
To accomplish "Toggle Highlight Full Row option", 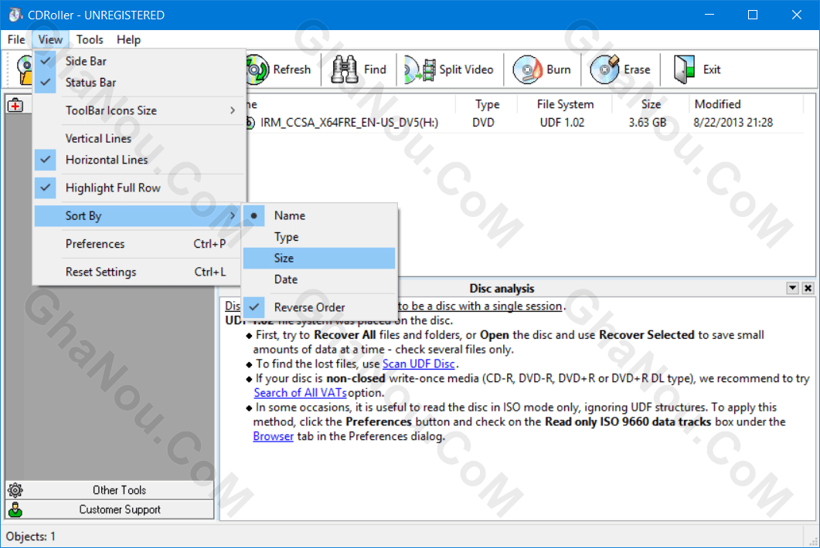I will tap(140, 188).
